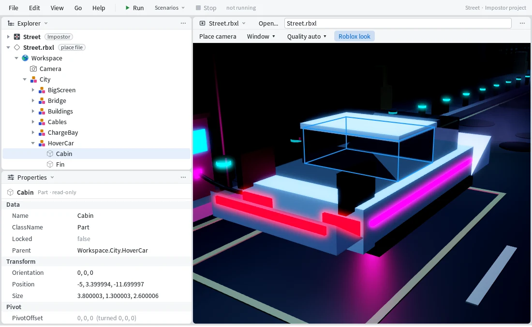Click the Camera object icon
532x327 pixels.
point(33,69)
